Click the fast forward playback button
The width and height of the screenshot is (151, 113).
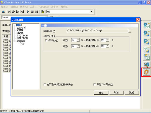[x=13, y=12]
